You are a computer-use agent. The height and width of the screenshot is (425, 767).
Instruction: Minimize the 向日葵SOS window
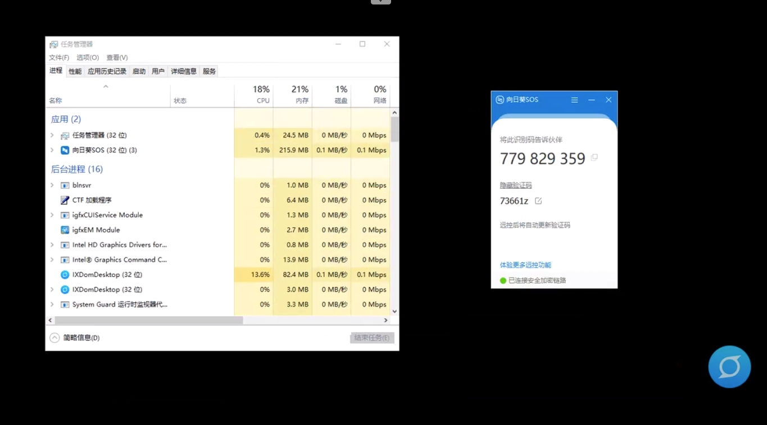click(591, 100)
